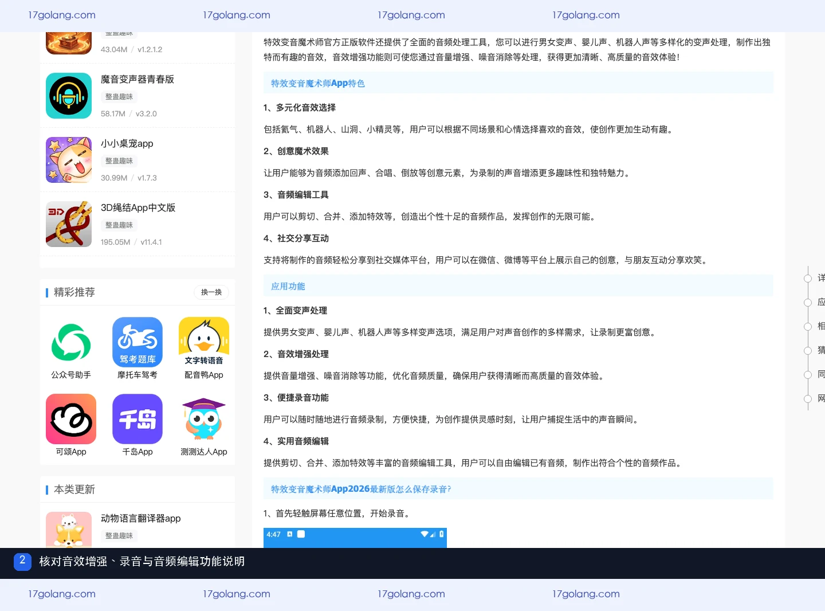The image size is (825, 611).
Task: Click the 小小桌宠app cat icon
Action: click(69, 160)
